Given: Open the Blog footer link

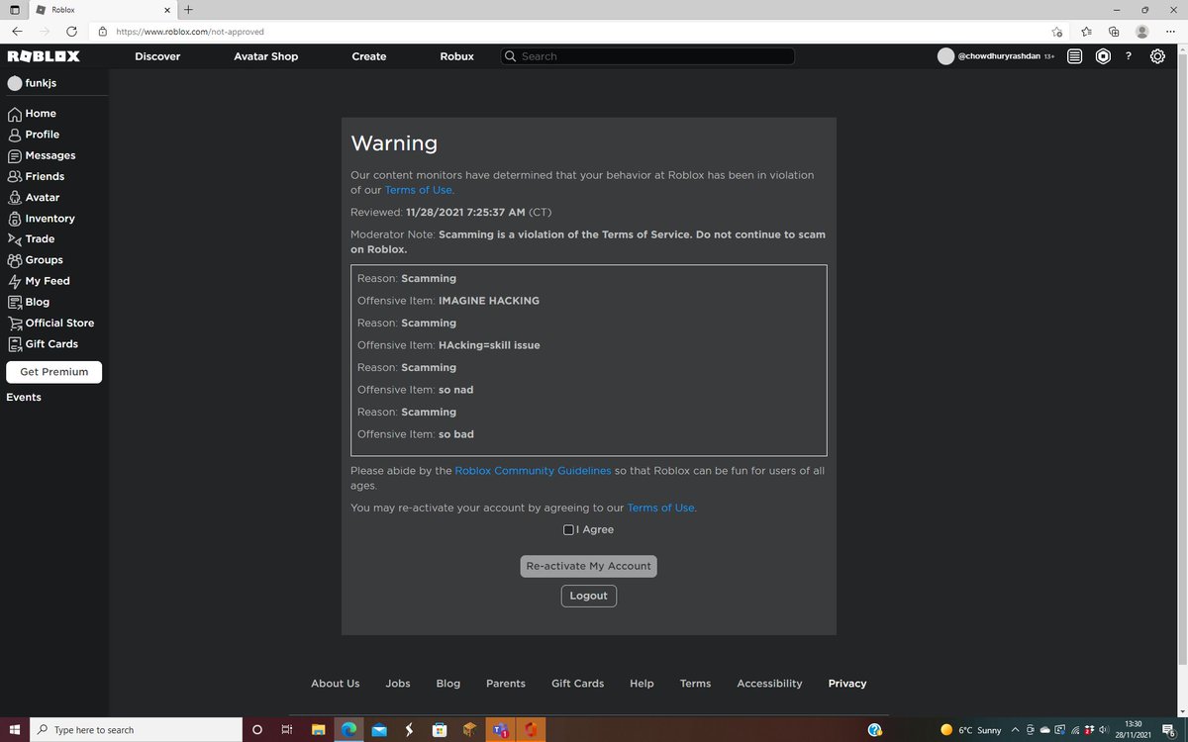Looking at the screenshot, I should click(448, 684).
